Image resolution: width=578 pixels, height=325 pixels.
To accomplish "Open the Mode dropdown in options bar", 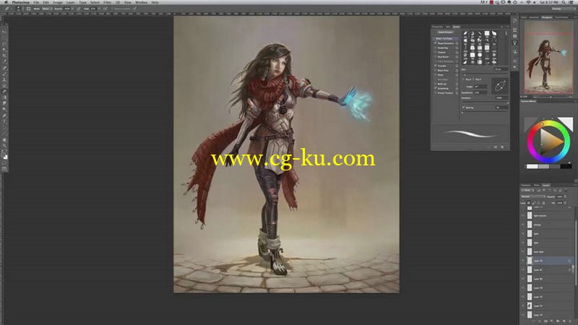I will 46,9.
